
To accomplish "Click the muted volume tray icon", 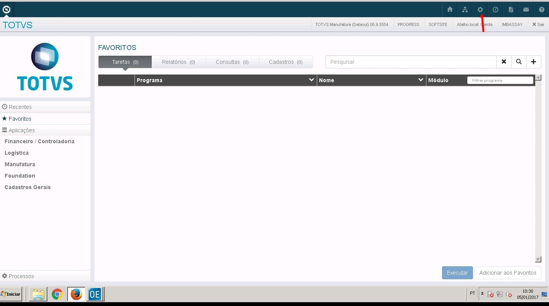I will [x=509, y=294].
